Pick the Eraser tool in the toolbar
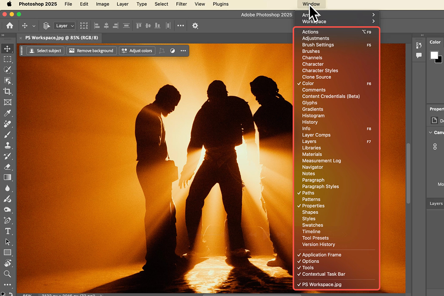 point(7,166)
